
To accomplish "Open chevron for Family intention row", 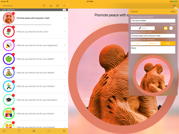I will click(65, 114).
